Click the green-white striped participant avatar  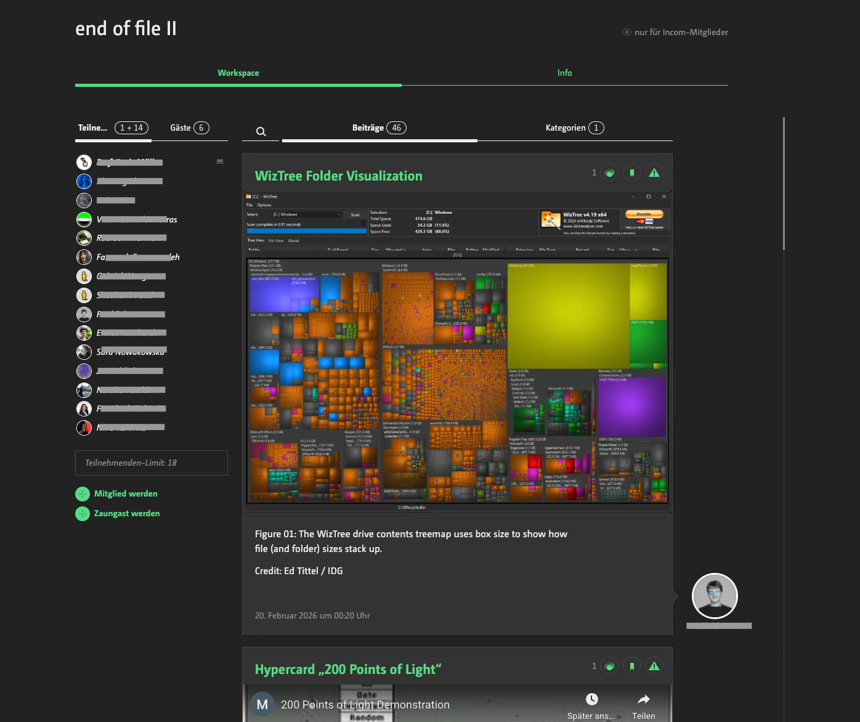(84, 219)
